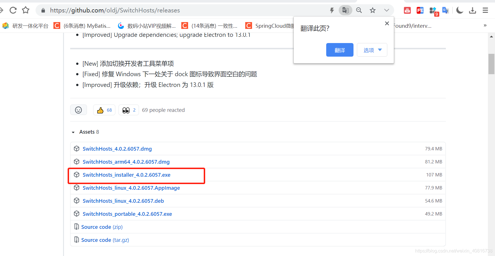Click zip file icon beside Source code (zip)
Viewport: 495px width, 256px height.
(x=76, y=227)
